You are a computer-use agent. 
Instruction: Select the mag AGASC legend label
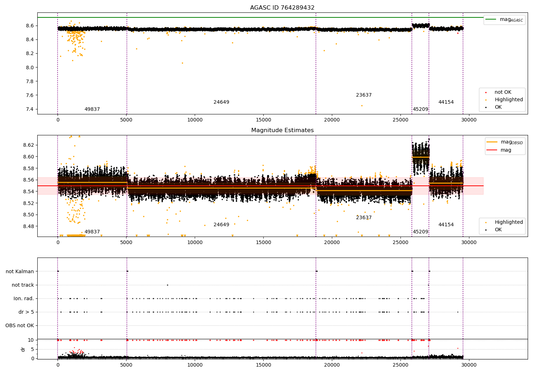(511, 20)
